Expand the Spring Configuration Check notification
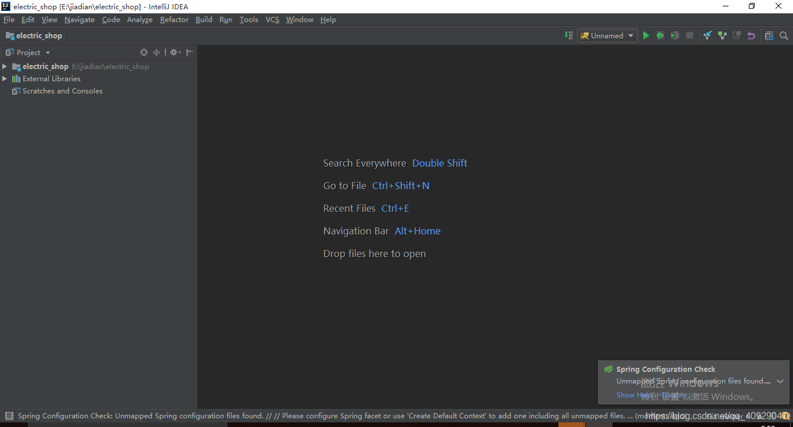 (780, 381)
